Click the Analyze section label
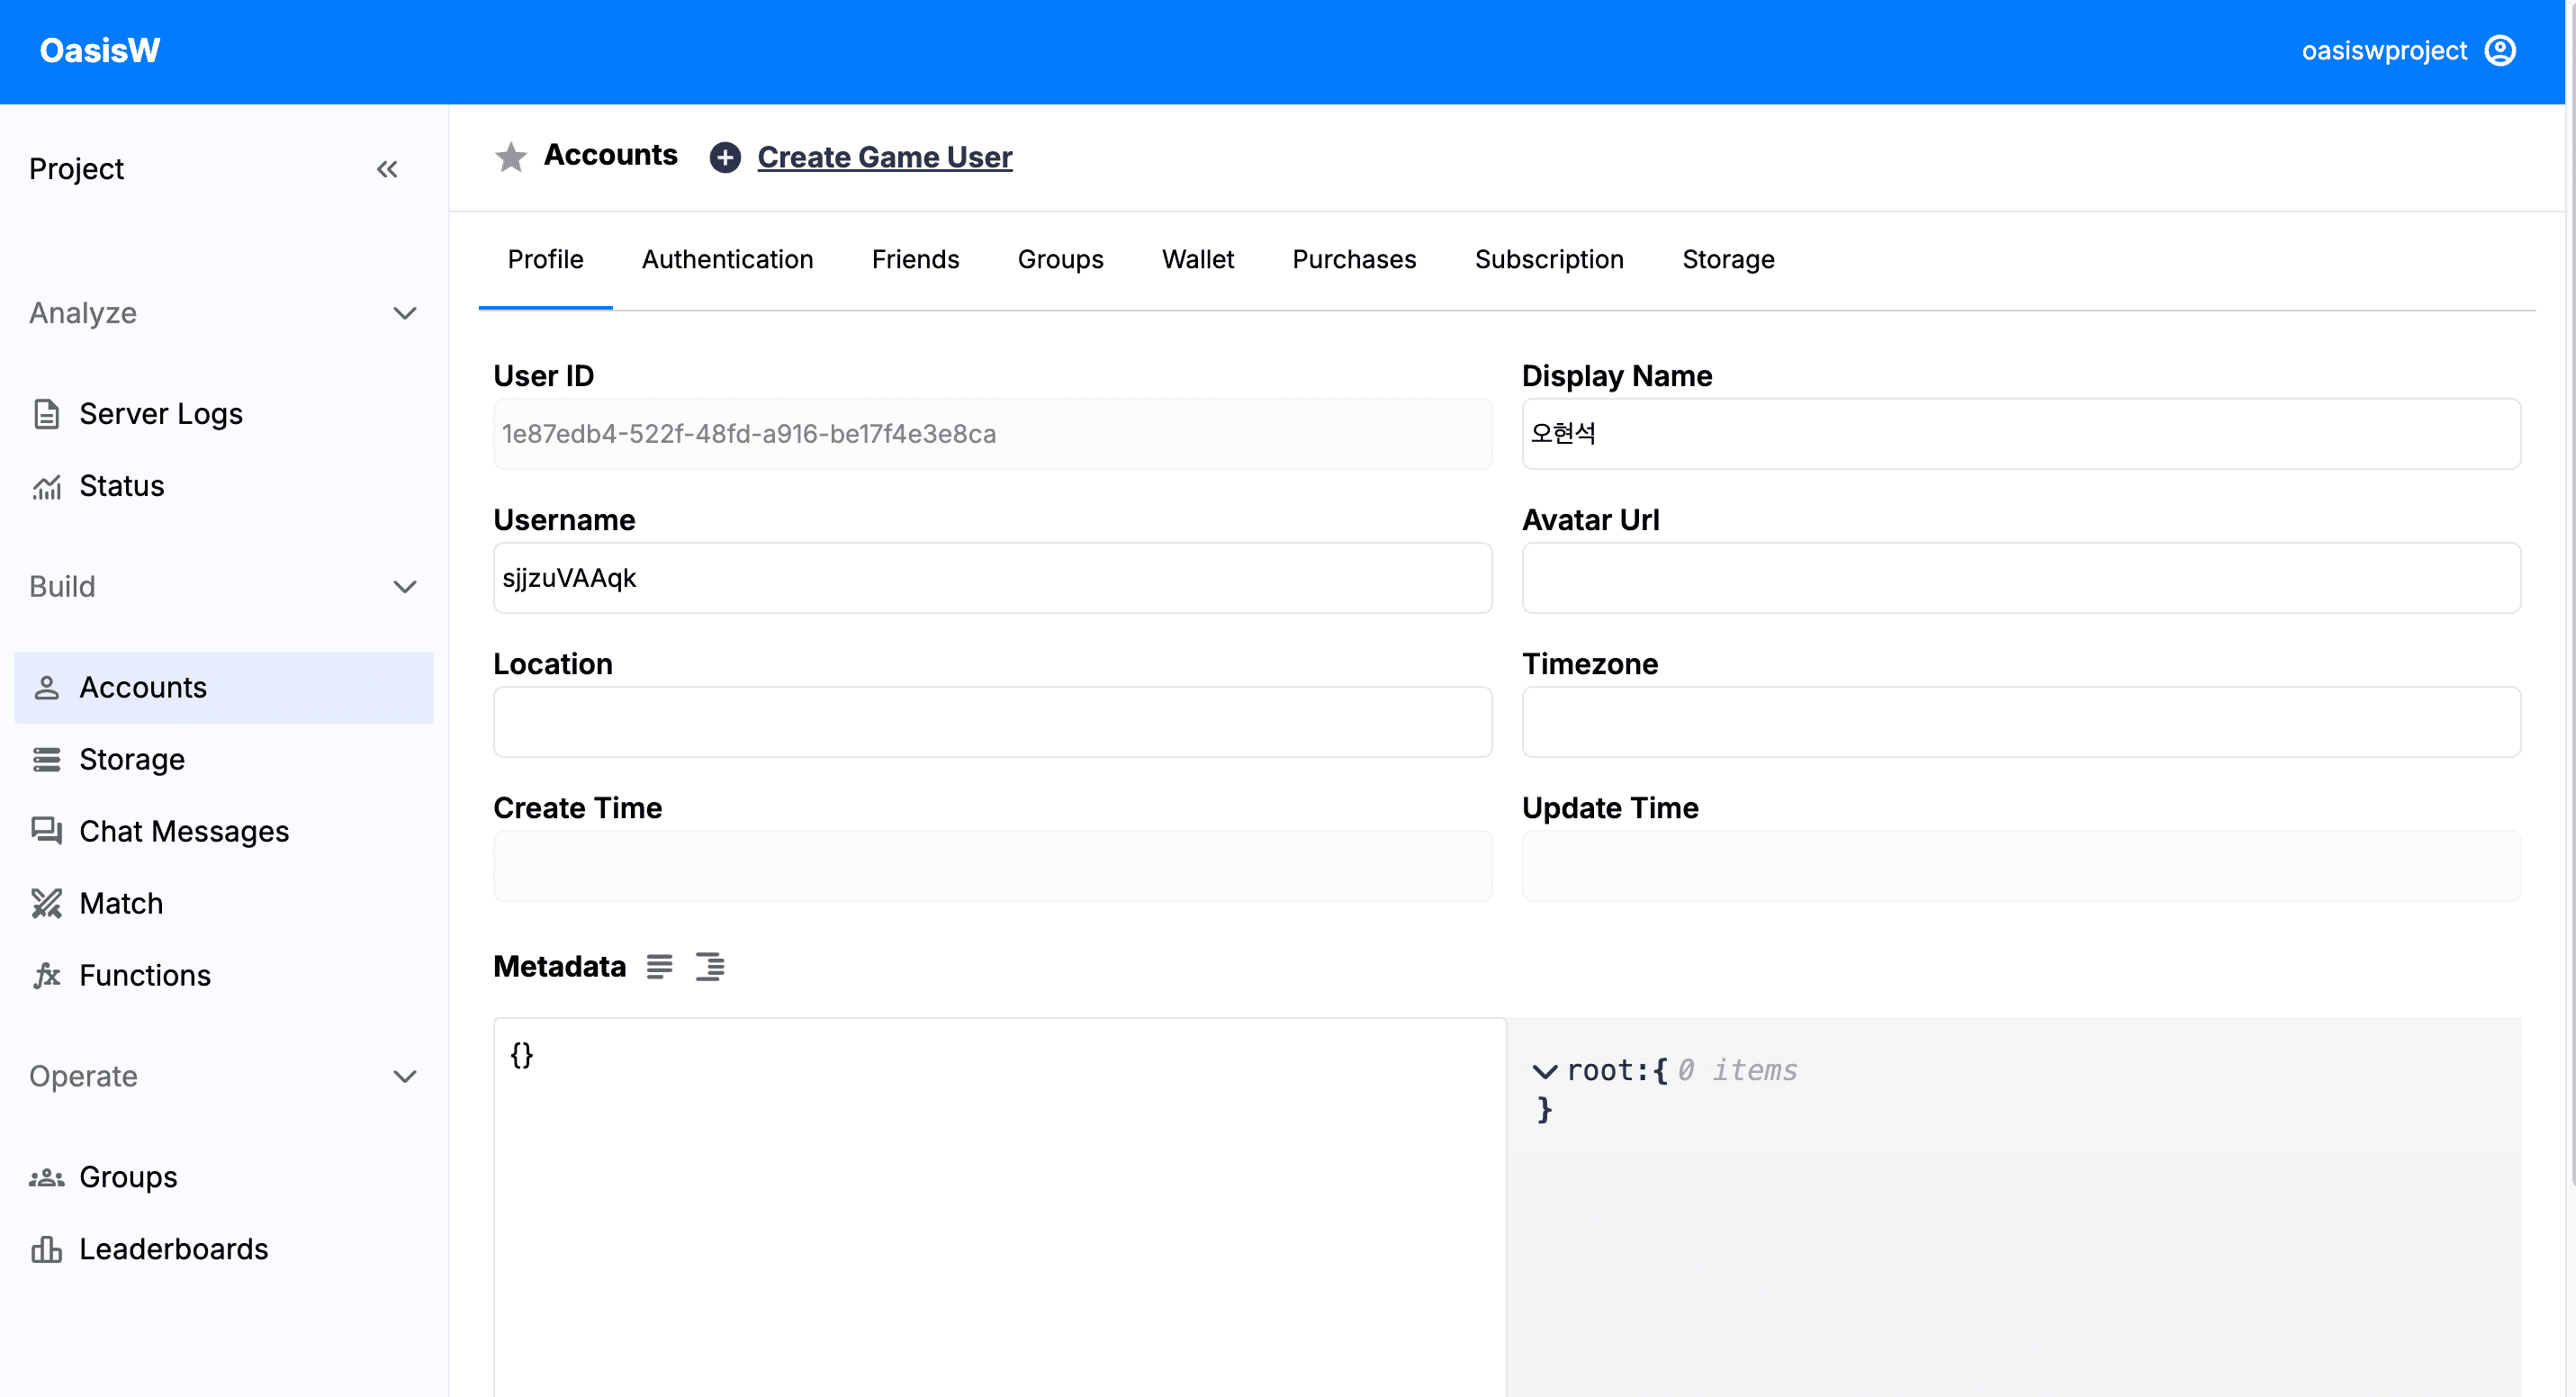Image resolution: width=2576 pixels, height=1397 pixels. point(83,313)
